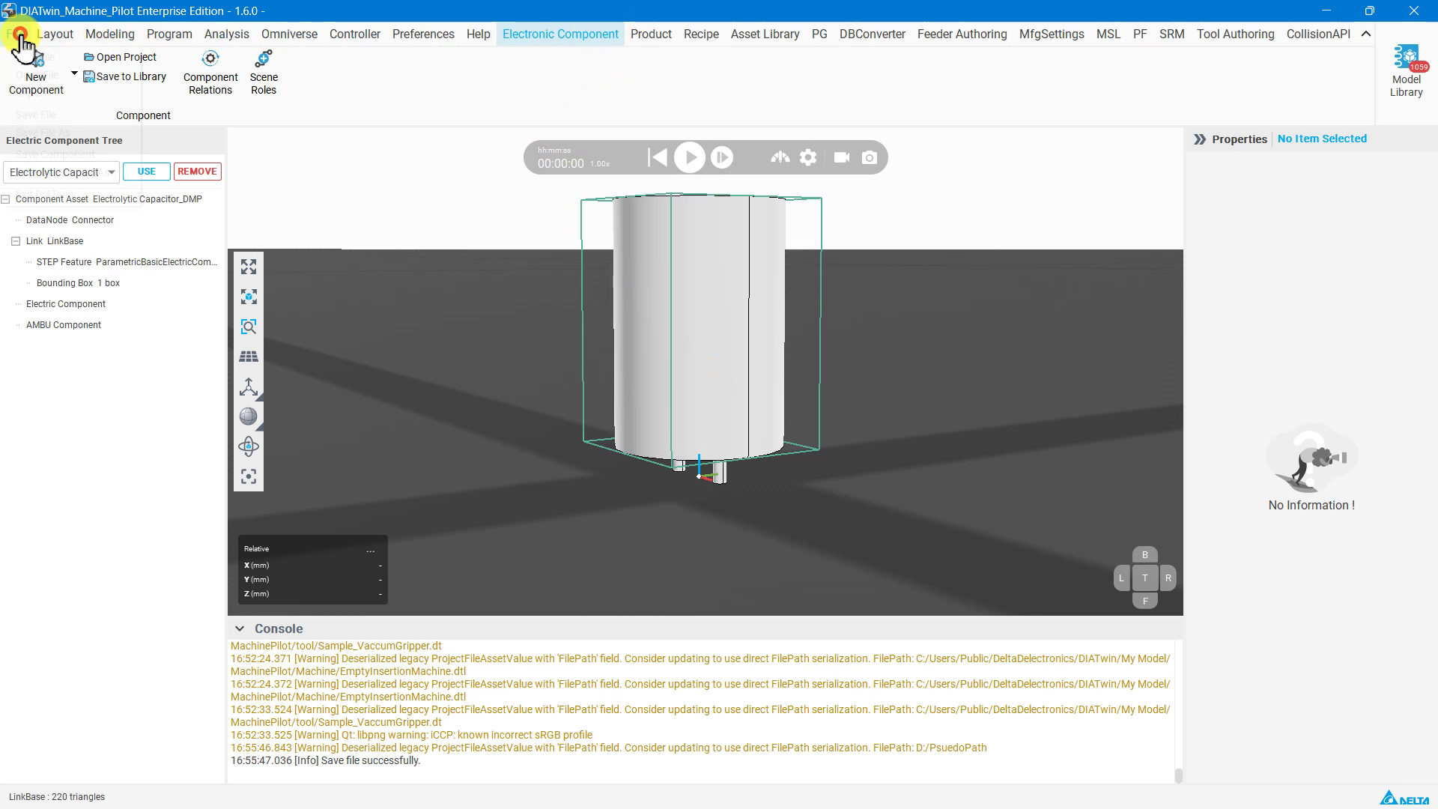Toggle the floor grid viewport icon
The height and width of the screenshot is (809, 1438).
[249, 357]
